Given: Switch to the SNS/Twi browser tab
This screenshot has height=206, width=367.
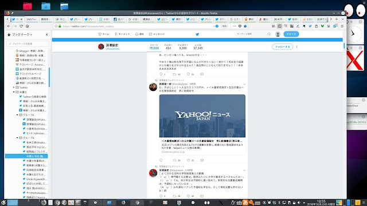Looking at the screenshot, I should [32, 19].
